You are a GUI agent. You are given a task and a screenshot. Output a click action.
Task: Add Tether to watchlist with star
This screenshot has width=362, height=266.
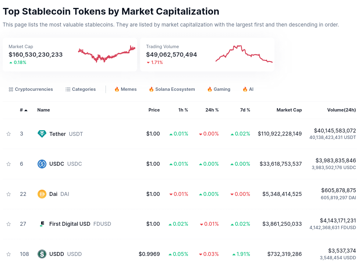click(x=9, y=134)
